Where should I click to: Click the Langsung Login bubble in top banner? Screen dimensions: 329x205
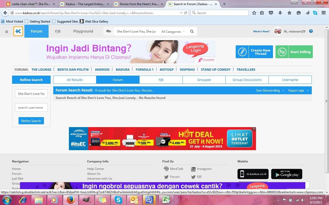(x=195, y=49)
